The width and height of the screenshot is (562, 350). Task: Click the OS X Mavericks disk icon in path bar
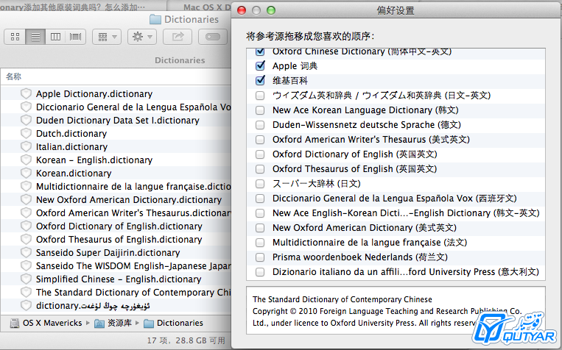coord(15,323)
